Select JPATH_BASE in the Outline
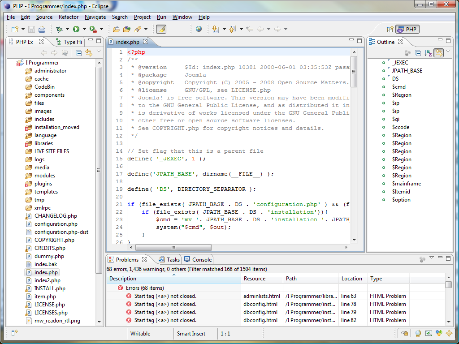Viewport: 459px width, 344px height. click(407, 70)
